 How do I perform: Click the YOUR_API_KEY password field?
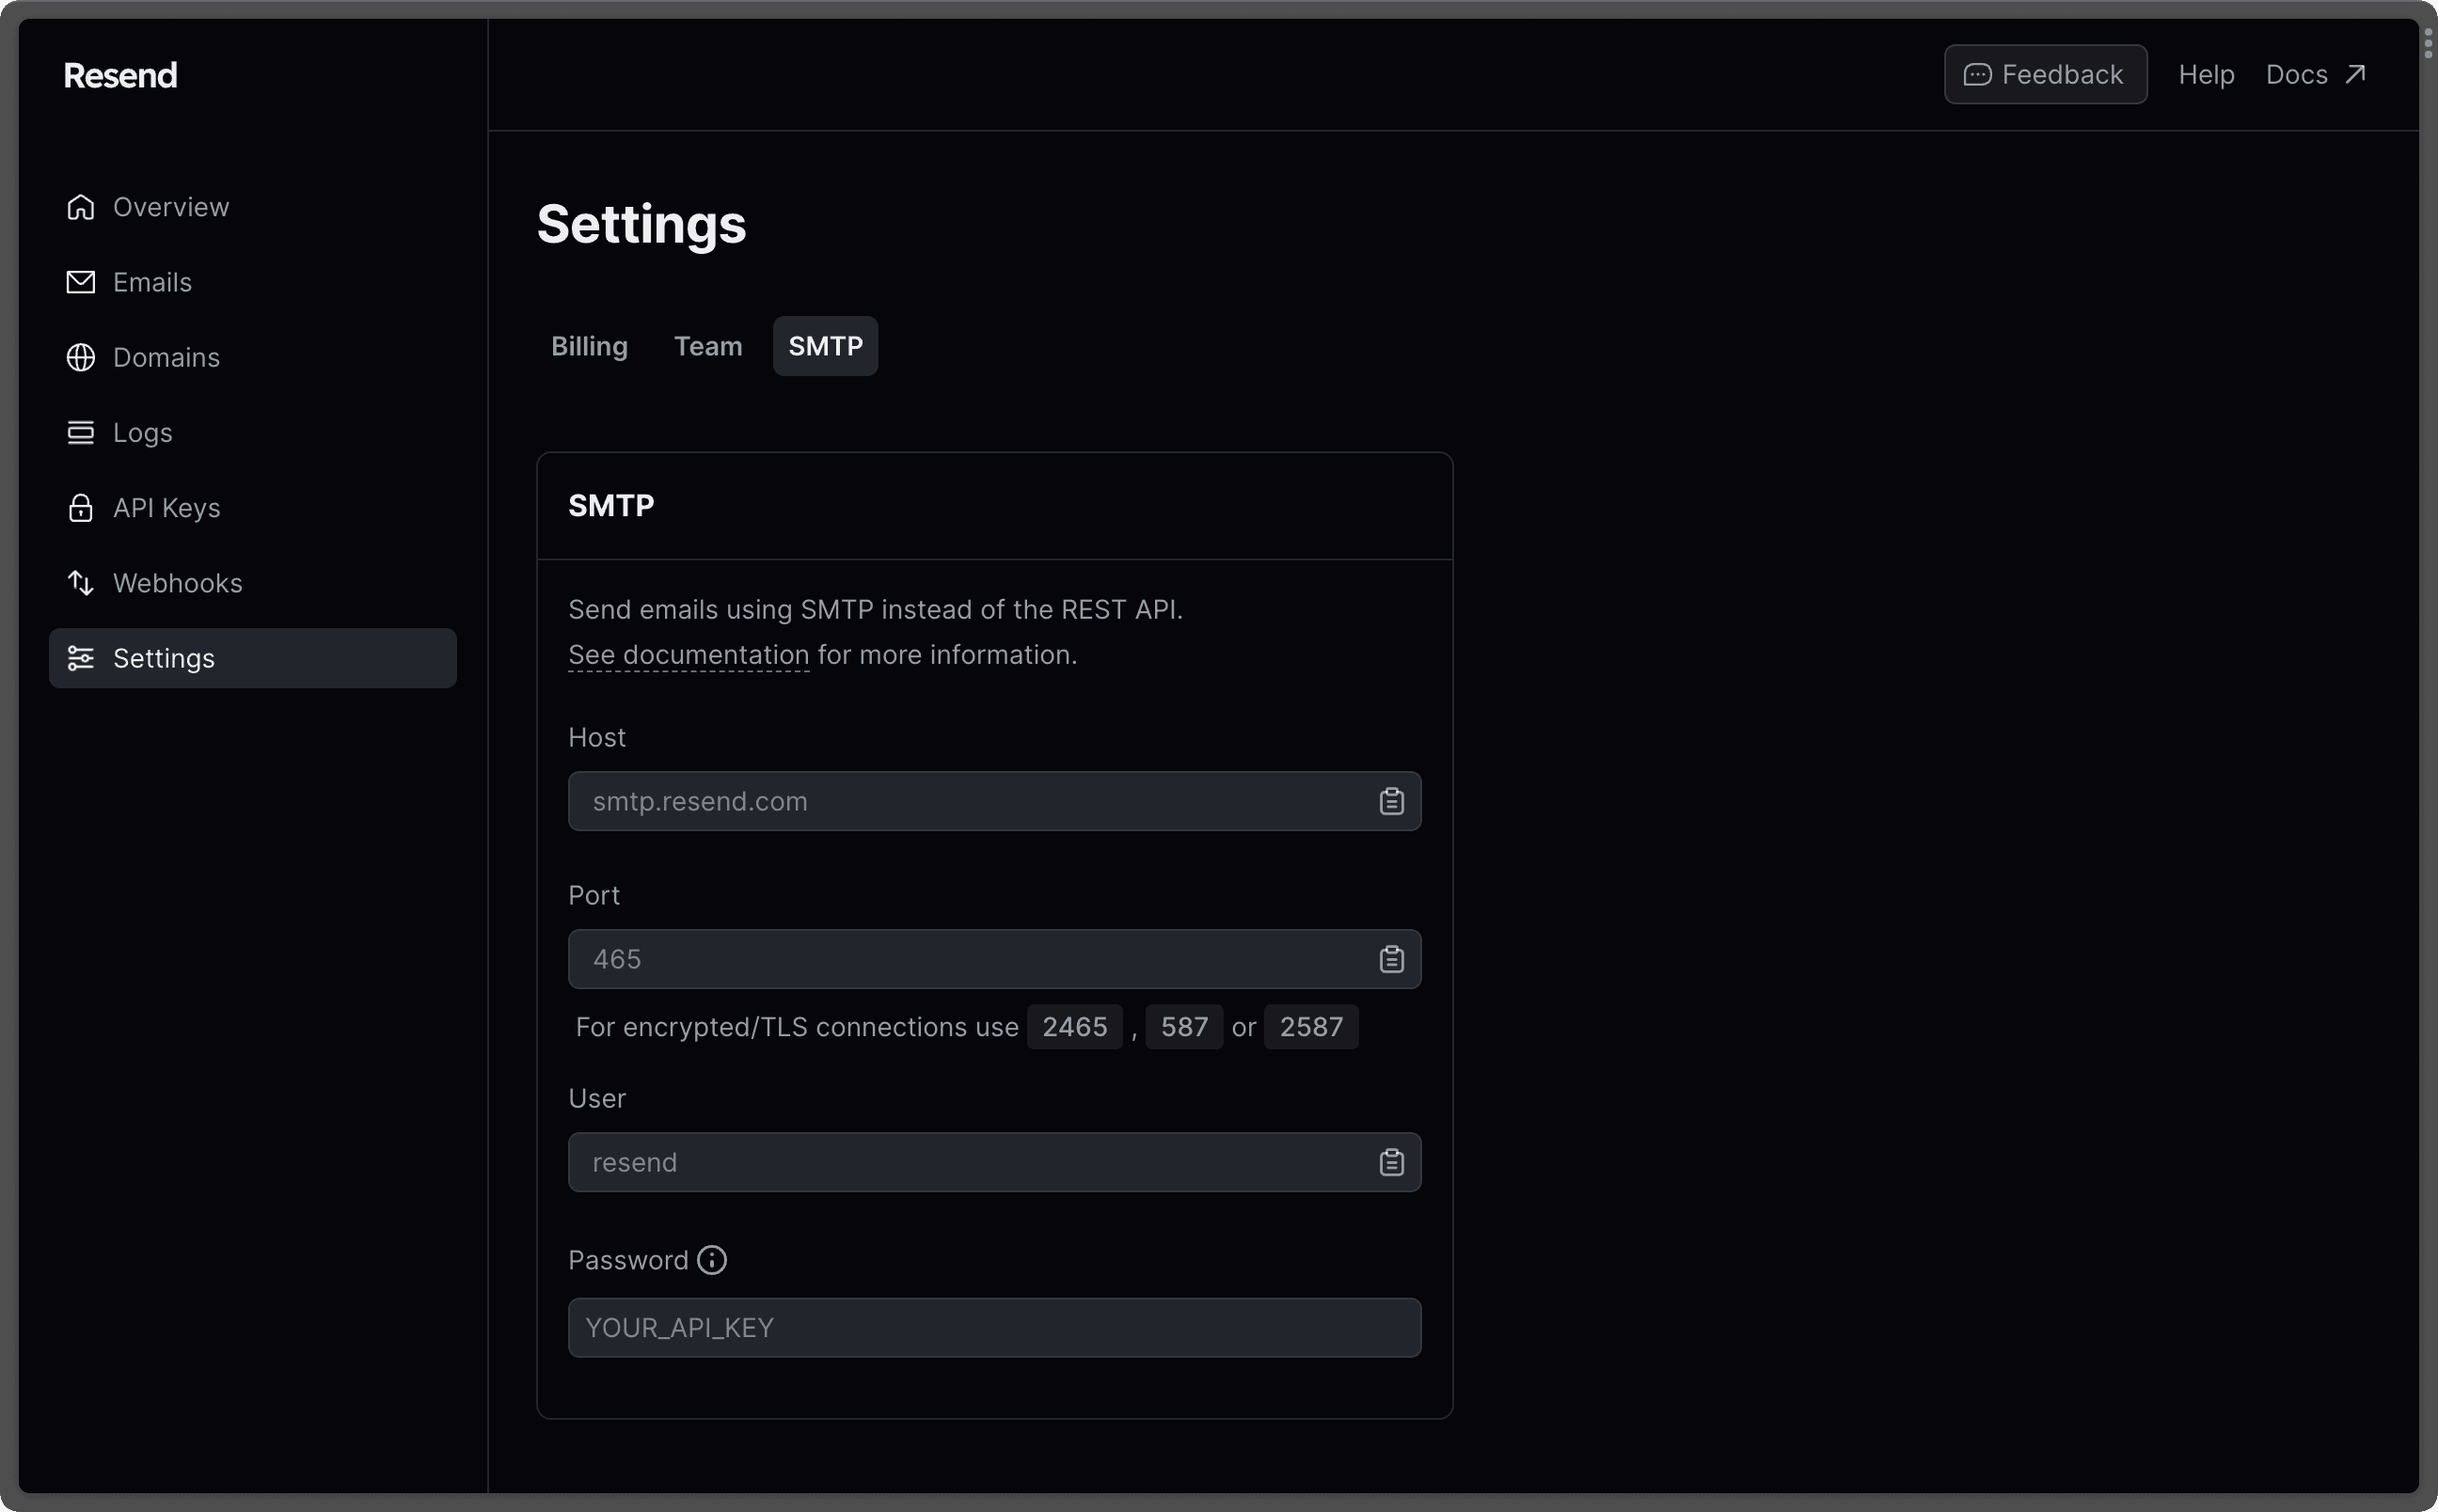[x=993, y=1327]
